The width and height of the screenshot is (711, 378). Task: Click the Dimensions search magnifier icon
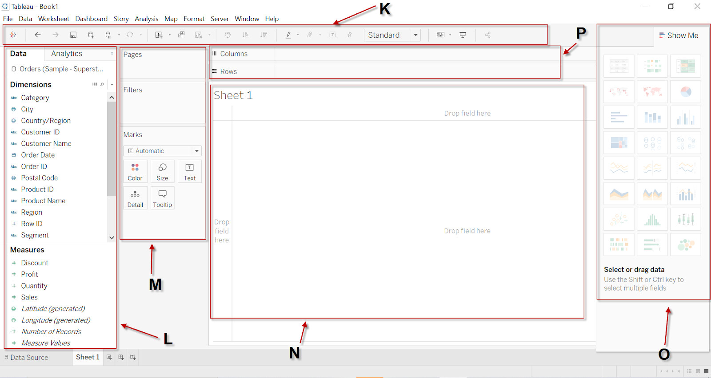pos(102,84)
